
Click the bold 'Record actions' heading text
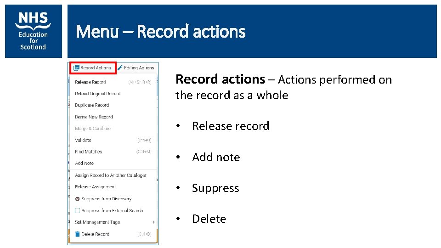(x=220, y=79)
